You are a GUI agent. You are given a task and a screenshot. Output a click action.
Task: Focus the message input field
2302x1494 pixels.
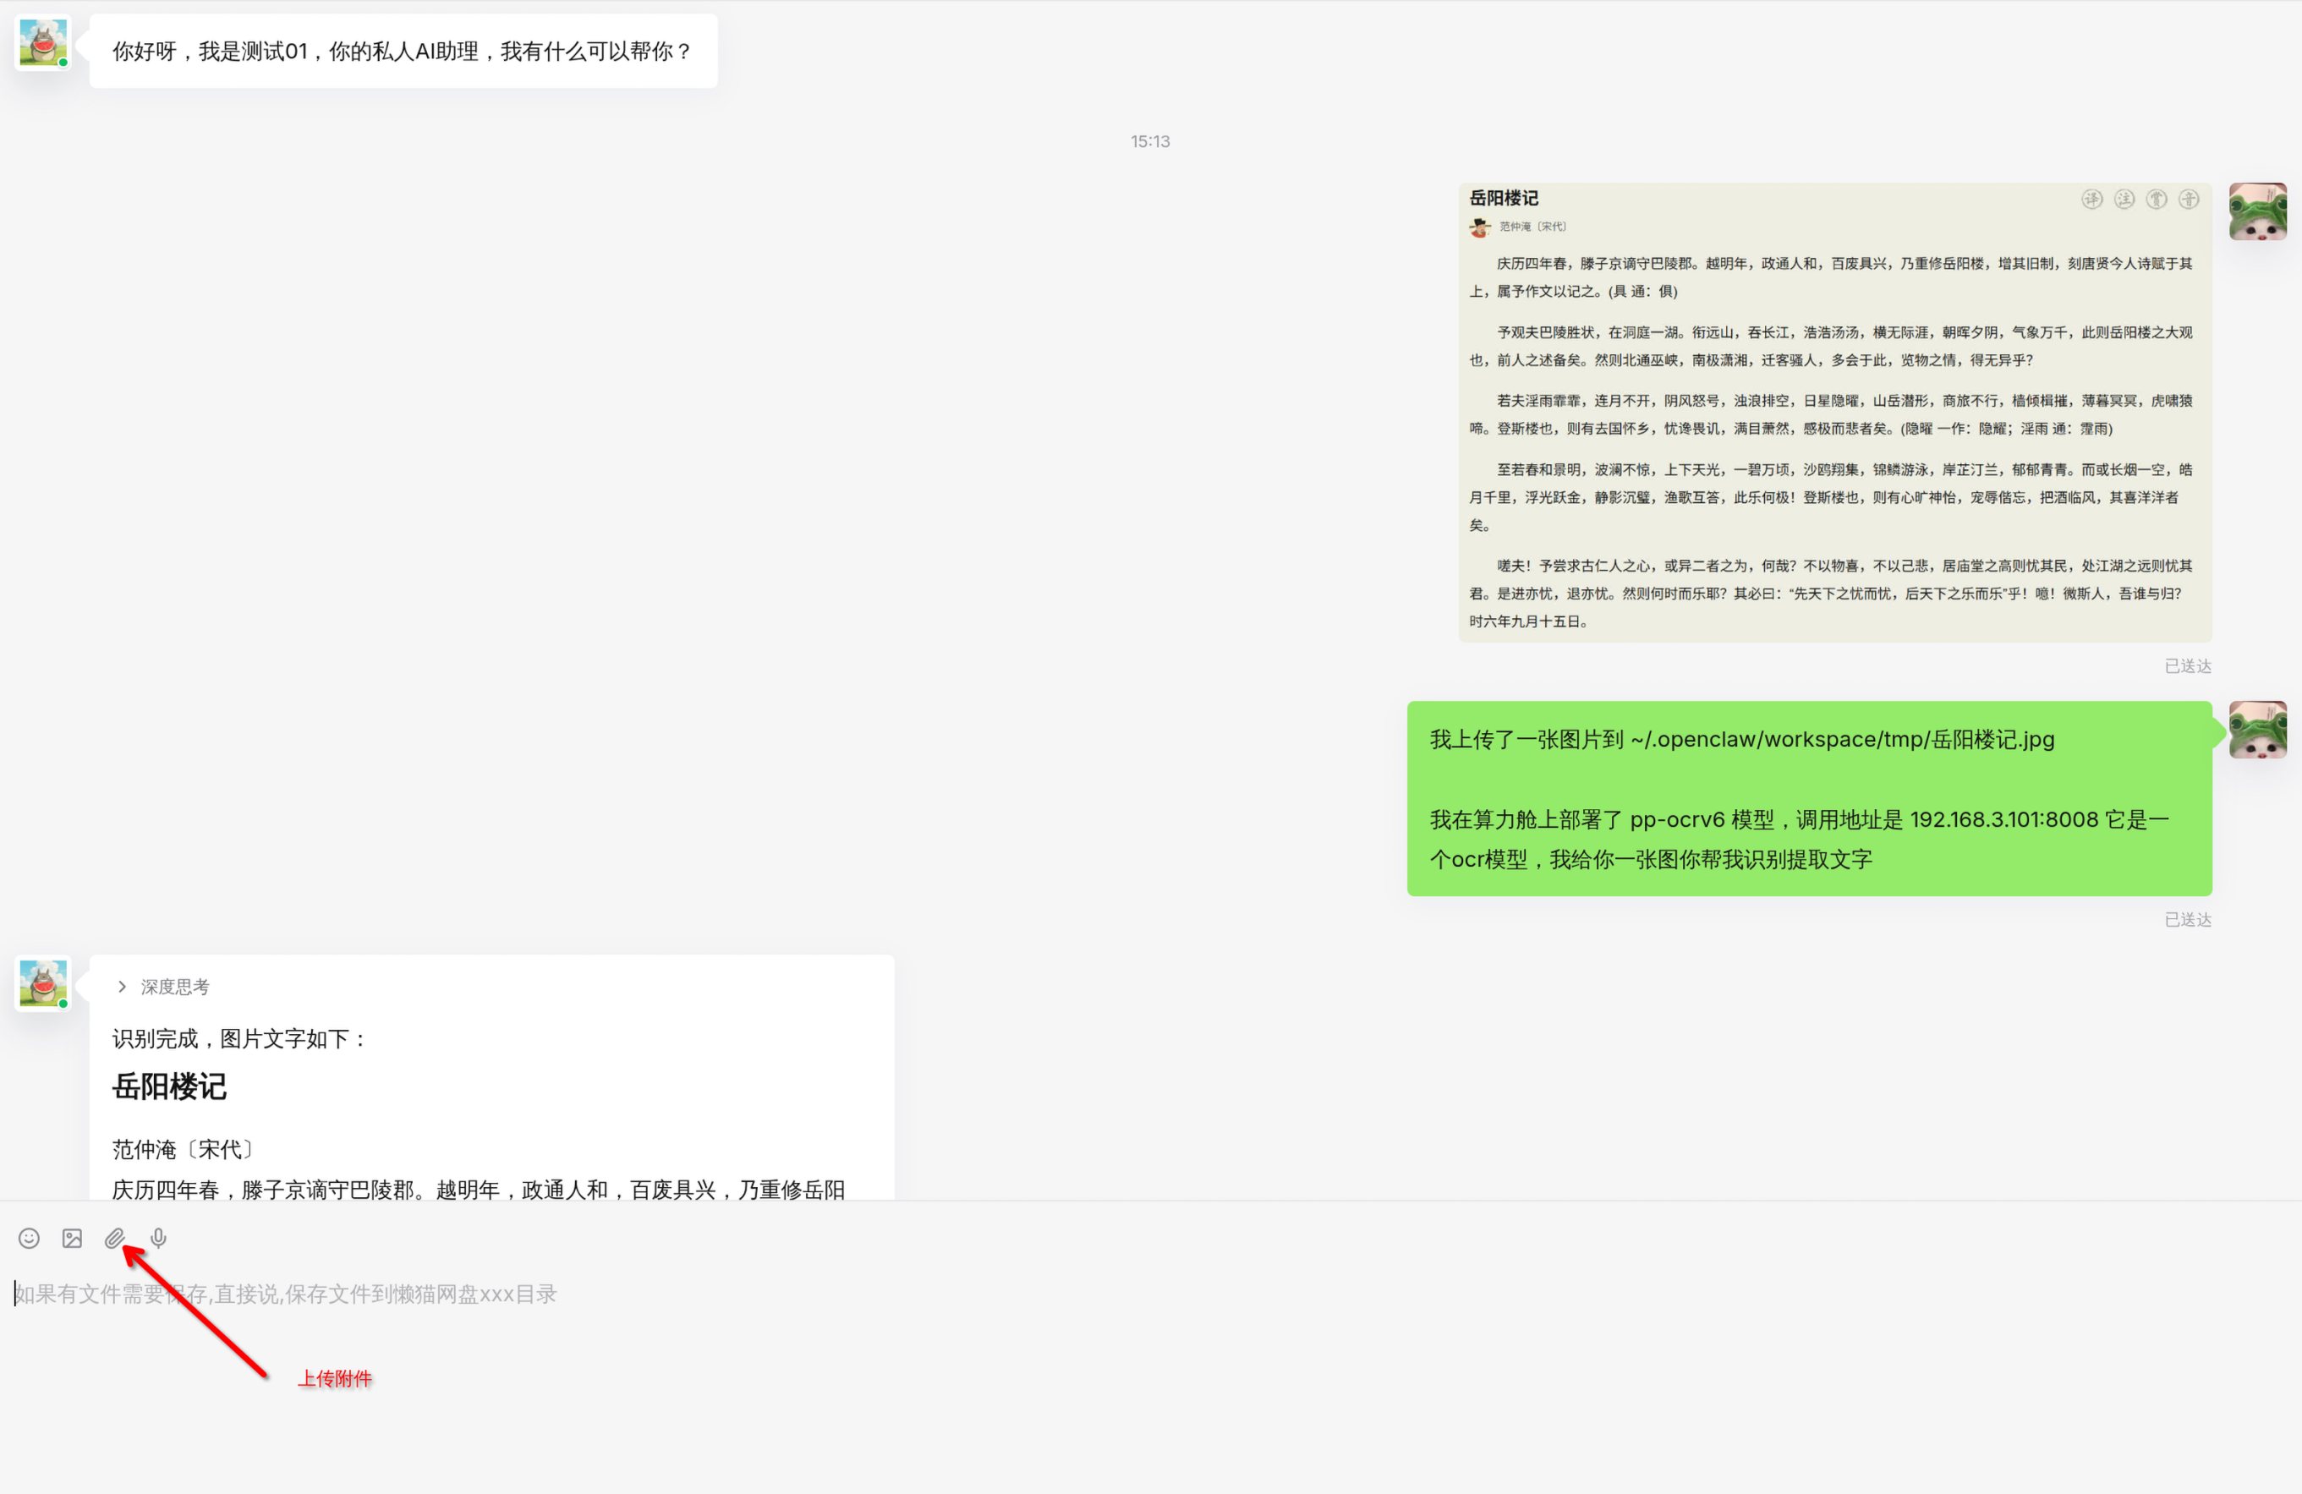[x=1151, y=1294]
